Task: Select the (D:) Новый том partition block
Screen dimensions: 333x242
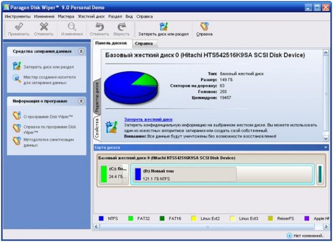Action: tap(223, 174)
